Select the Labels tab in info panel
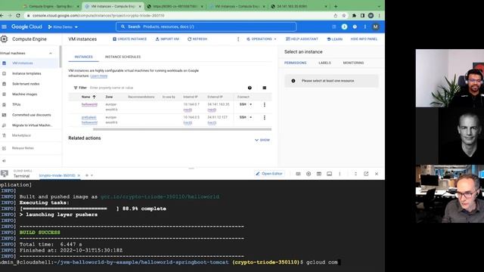The image size is (484, 272). pyautogui.click(x=324, y=63)
